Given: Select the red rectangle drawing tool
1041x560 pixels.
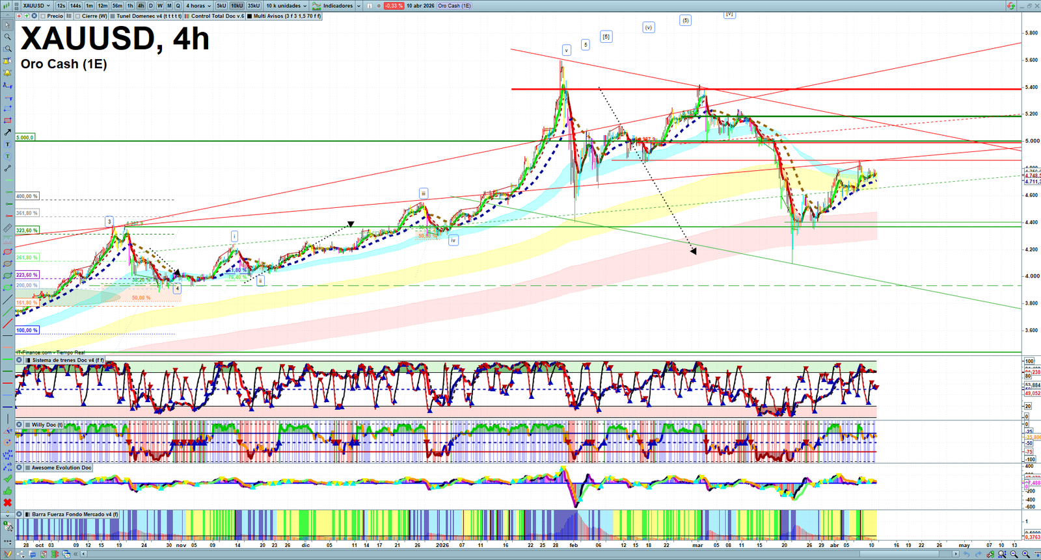Looking at the screenshot, I should [7, 120].
